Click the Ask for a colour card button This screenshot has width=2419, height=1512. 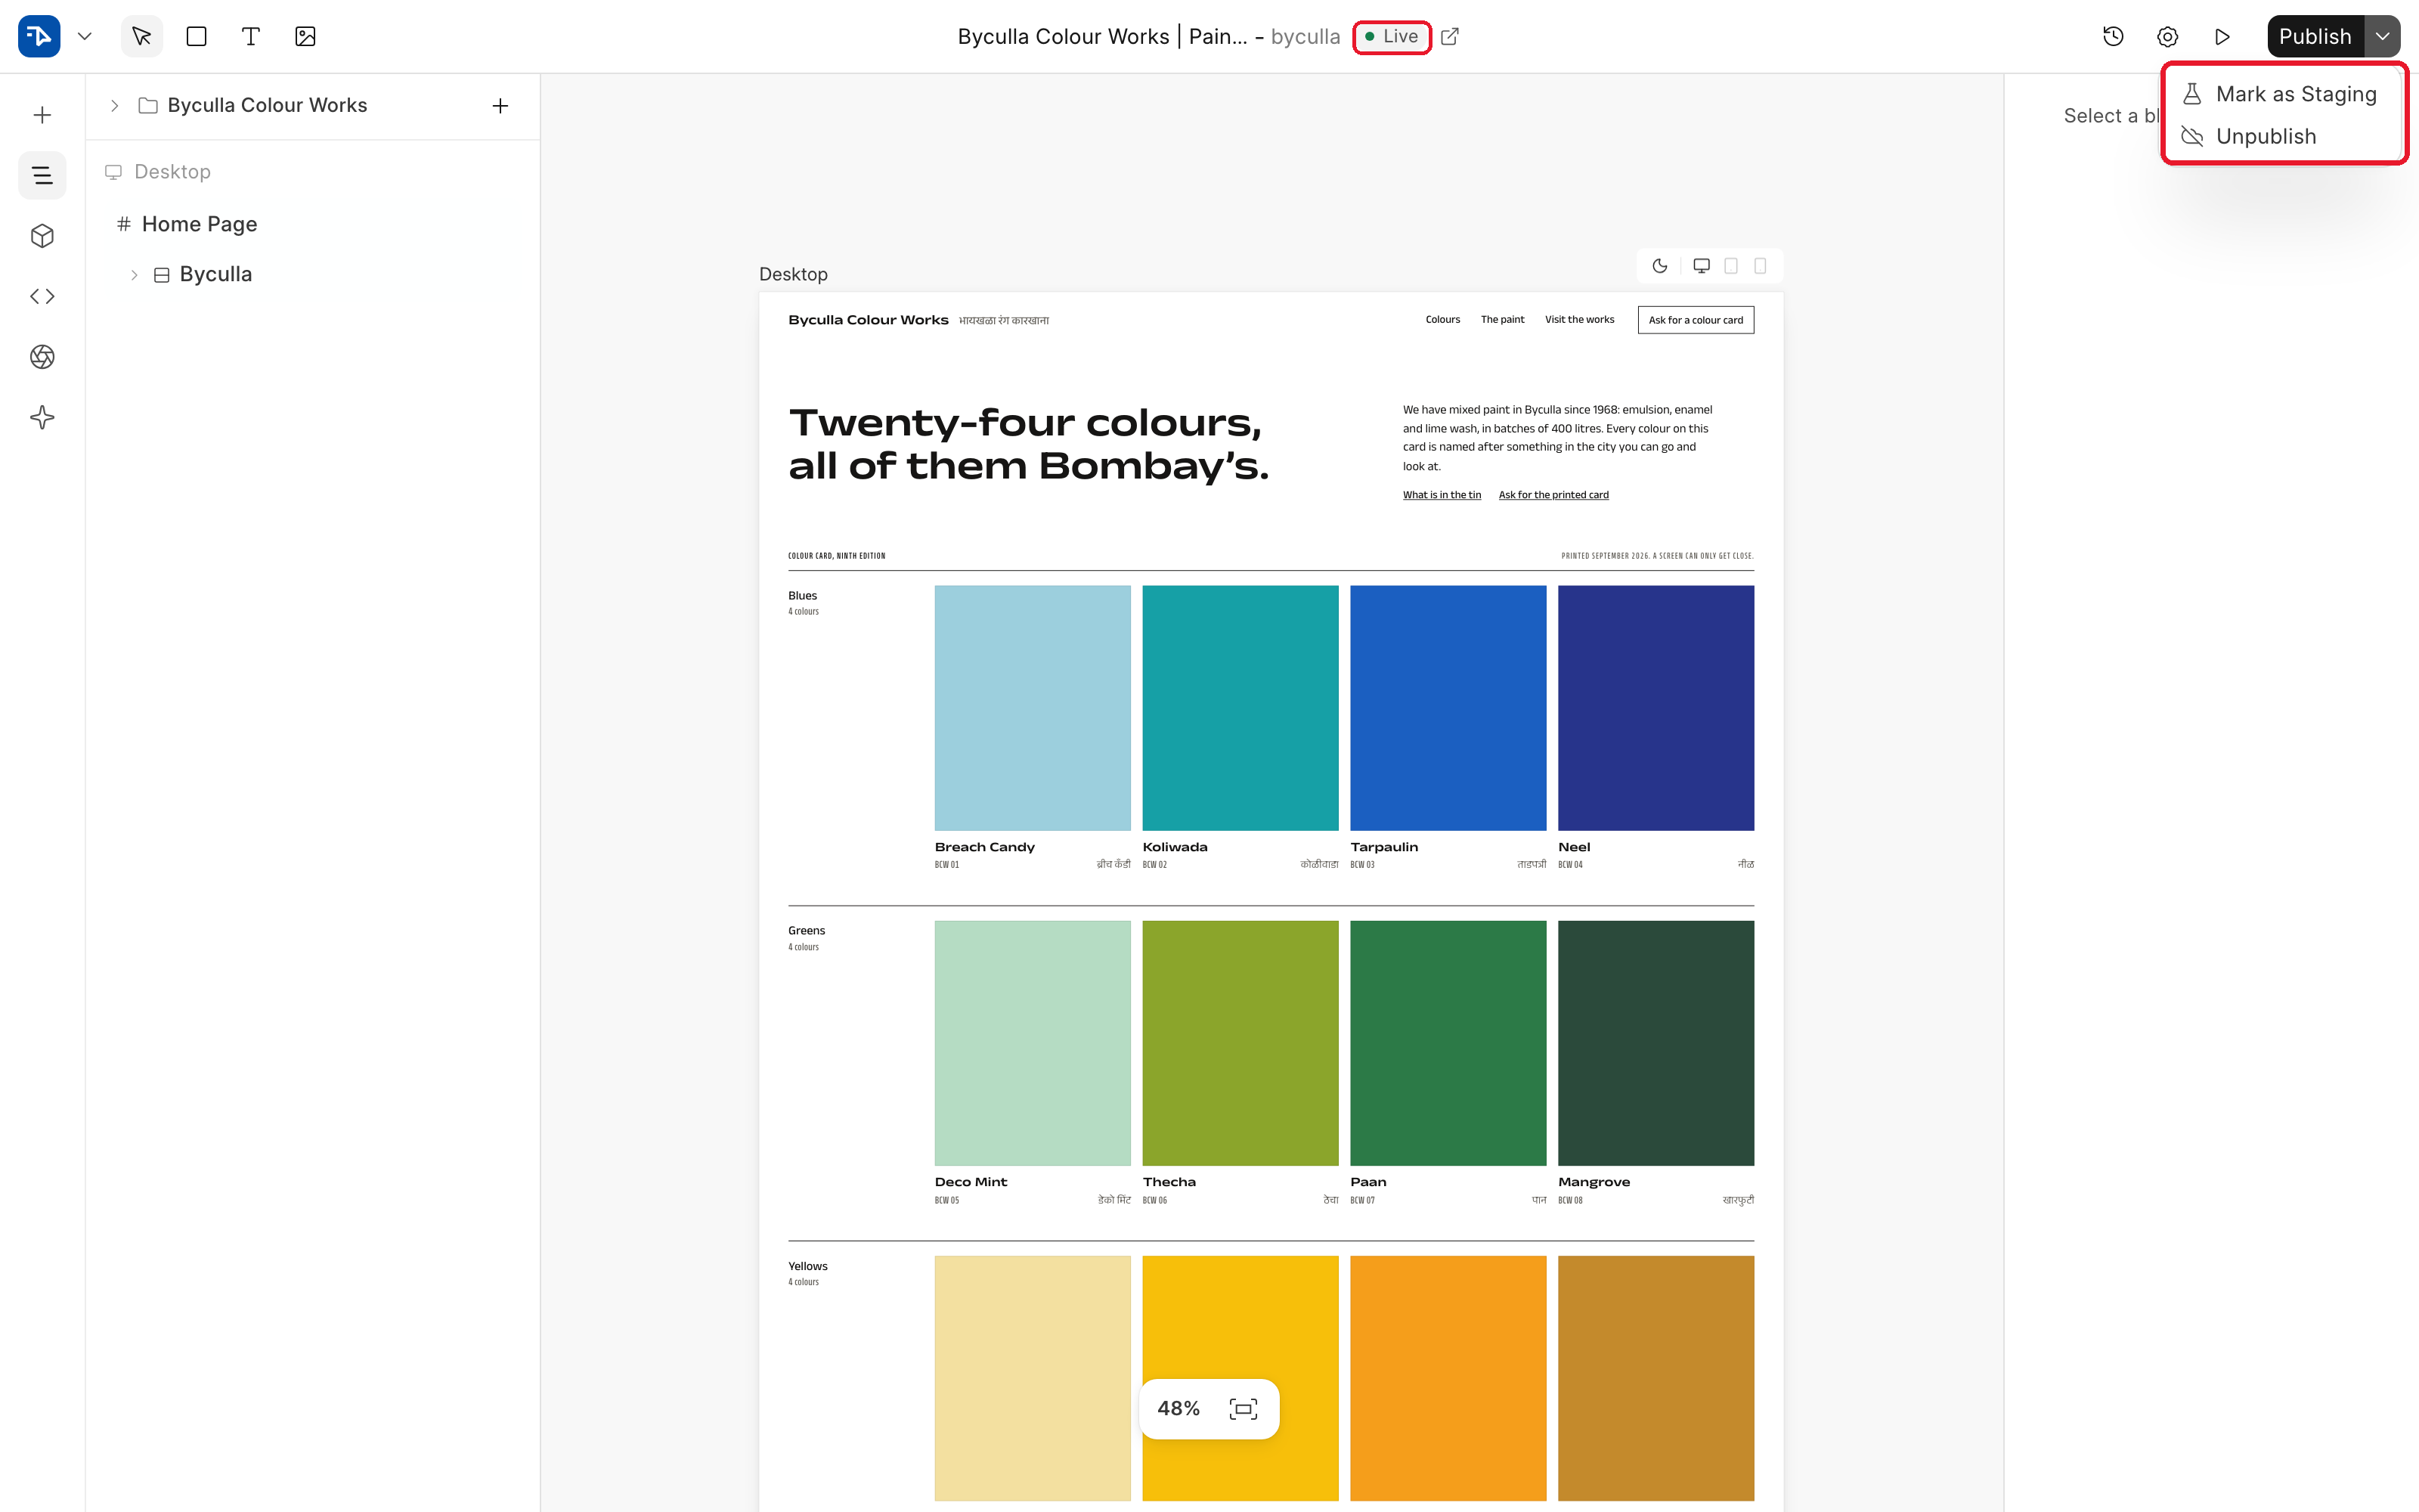click(x=1696, y=320)
